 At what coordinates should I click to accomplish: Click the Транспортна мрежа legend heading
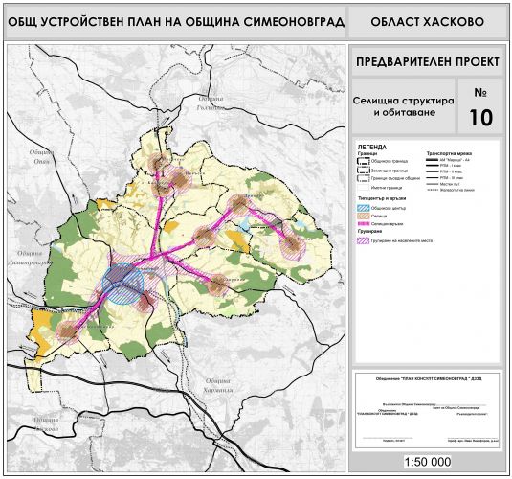tap(449, 153)
